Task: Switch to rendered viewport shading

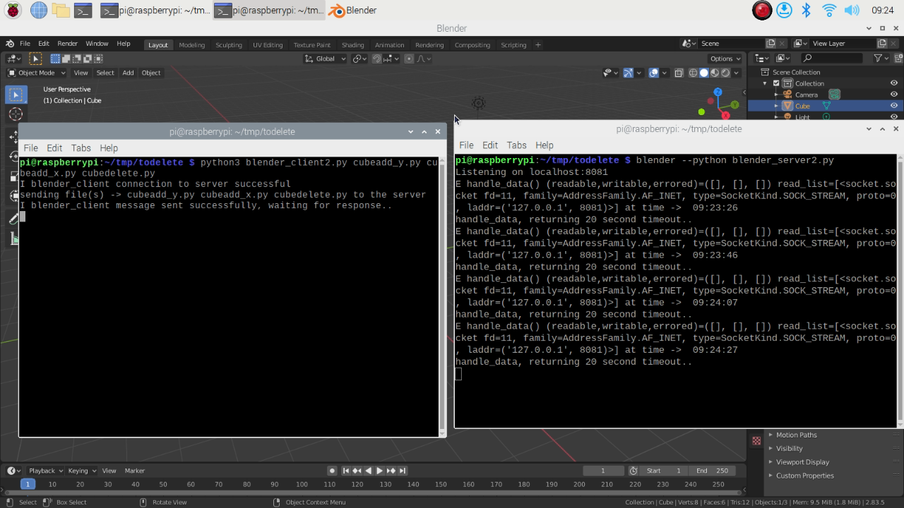Action: click(x=725, y=73)
